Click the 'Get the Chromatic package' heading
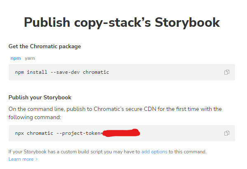 tap(44, 46)
